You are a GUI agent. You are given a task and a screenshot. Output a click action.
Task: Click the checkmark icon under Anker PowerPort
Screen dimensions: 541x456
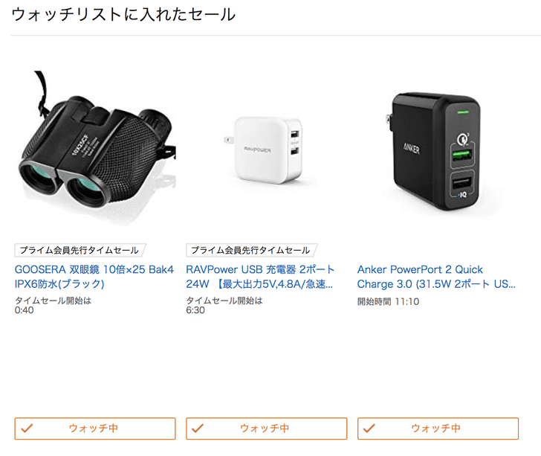[x=369, y=428]
